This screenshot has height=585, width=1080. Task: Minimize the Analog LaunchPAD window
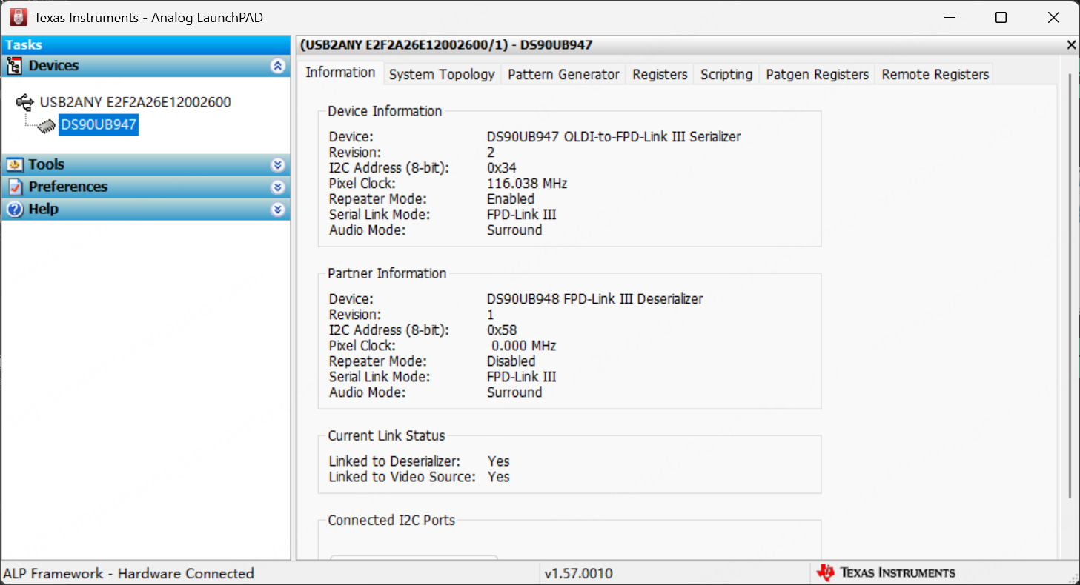(x=948, y=18)
